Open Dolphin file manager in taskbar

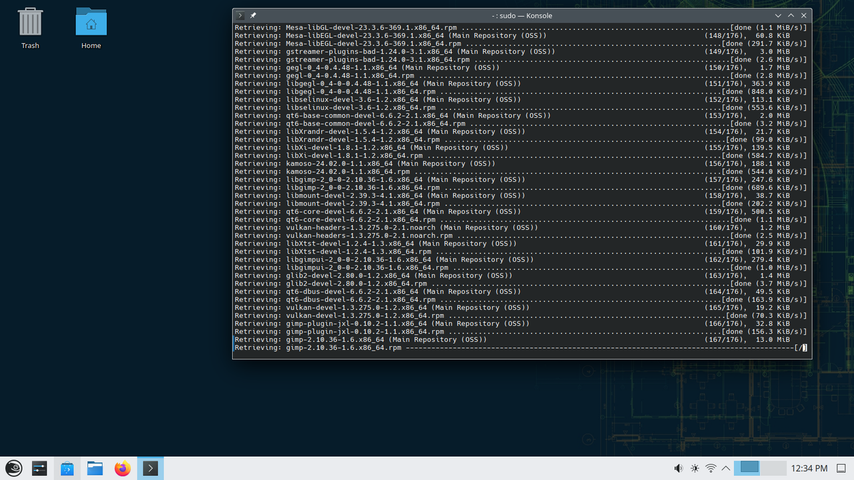tap(95, 469)
